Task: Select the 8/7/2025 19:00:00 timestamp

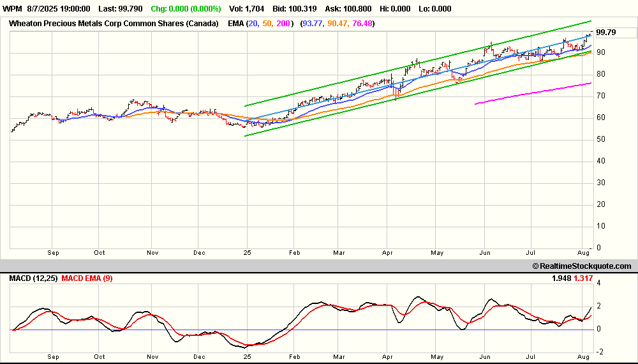Action: click(59, 8)
